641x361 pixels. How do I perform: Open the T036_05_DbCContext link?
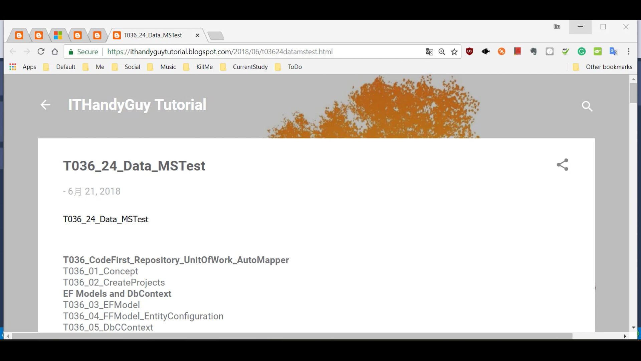108,327
